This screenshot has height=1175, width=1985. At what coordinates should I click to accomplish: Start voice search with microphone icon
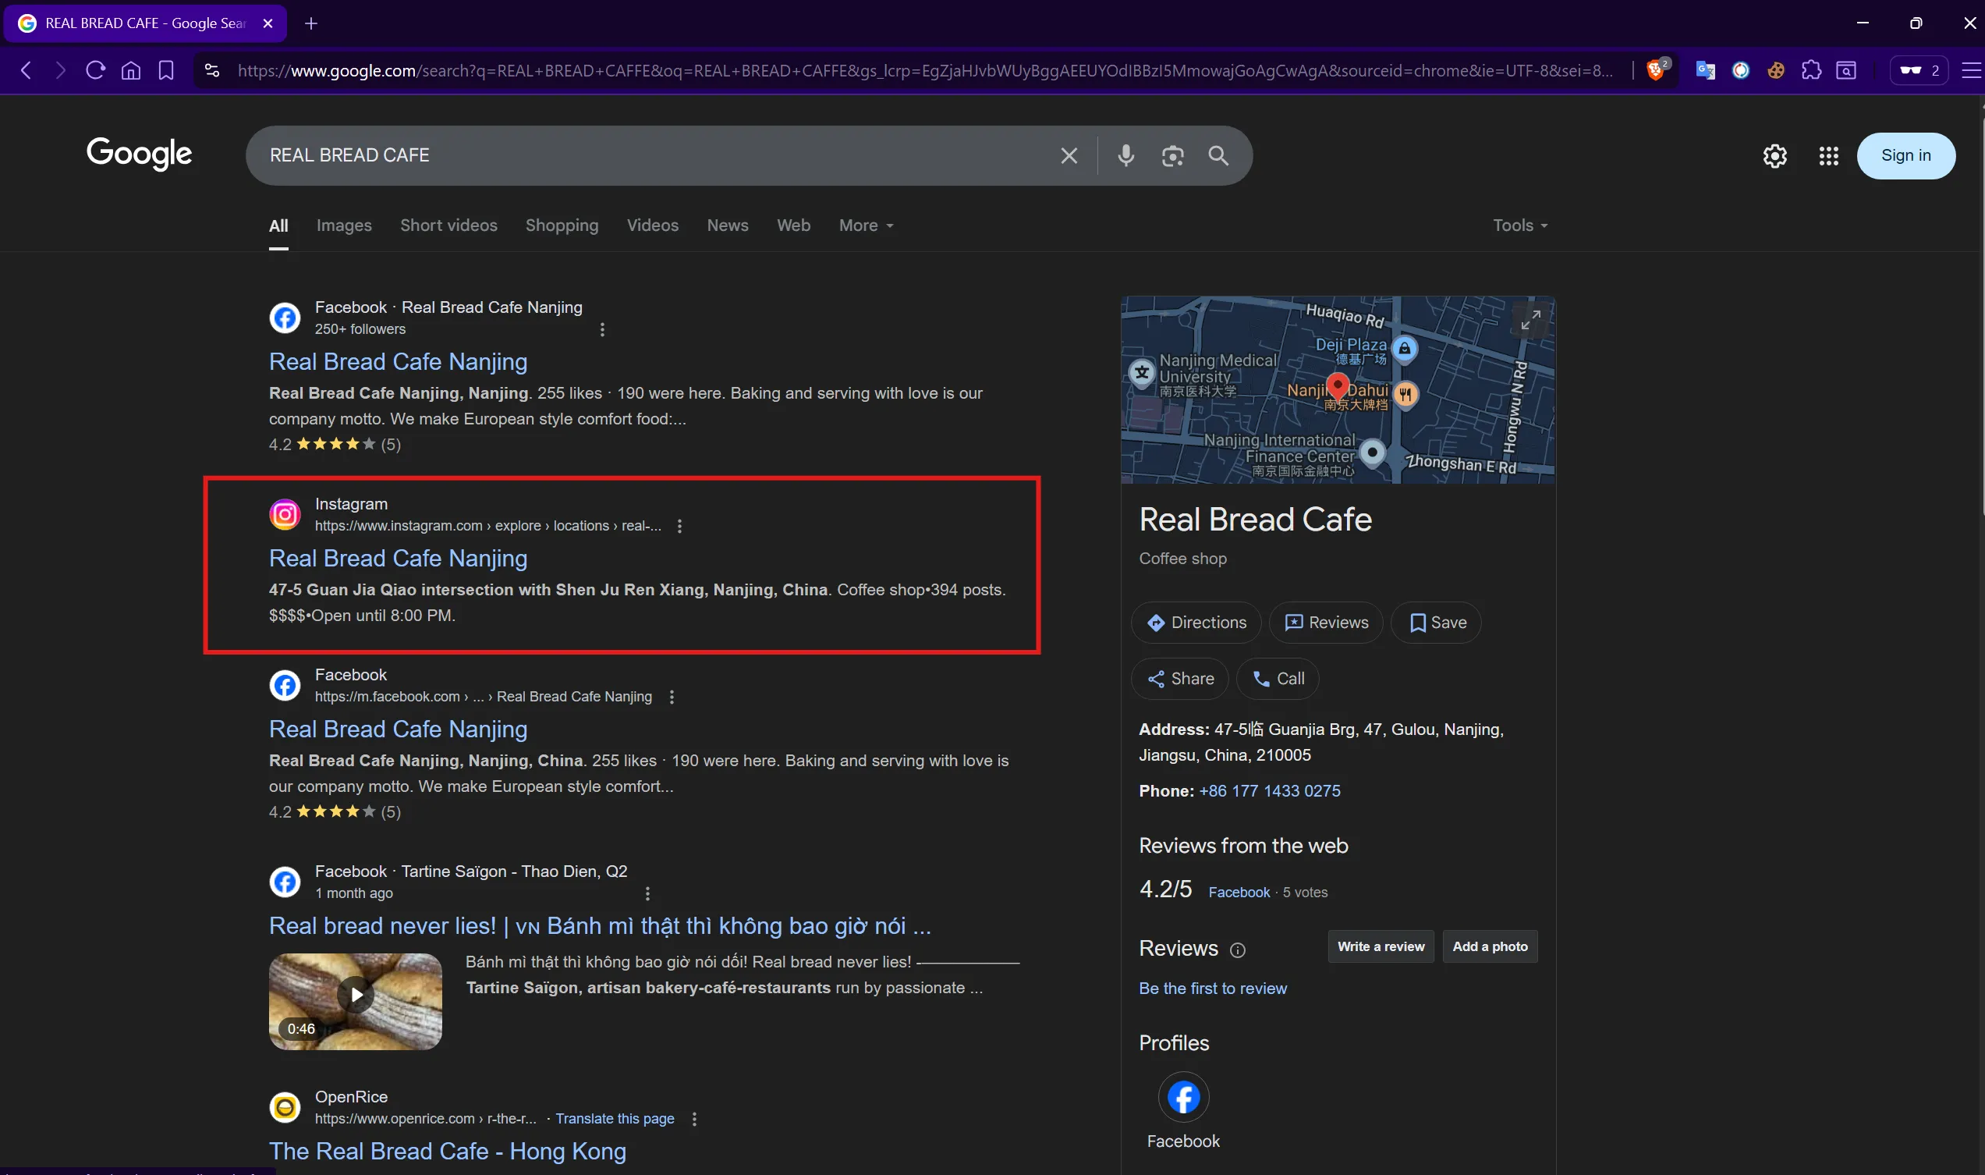(1125, 155)
